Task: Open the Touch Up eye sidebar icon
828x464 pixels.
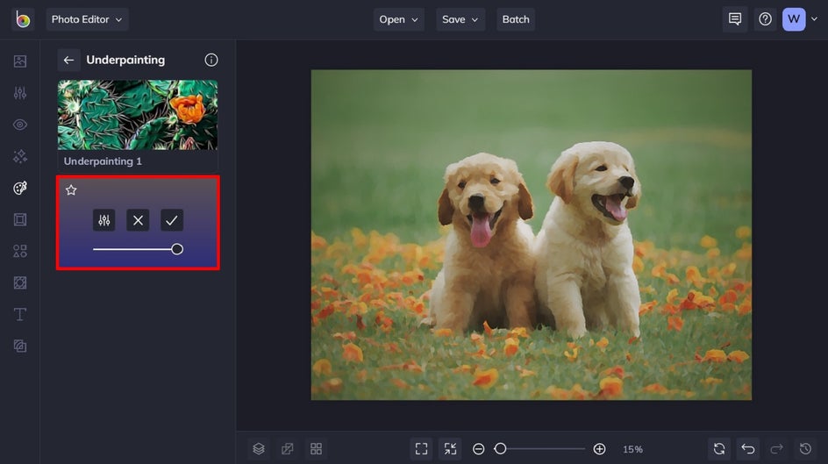Action: [x=20, y=125]
